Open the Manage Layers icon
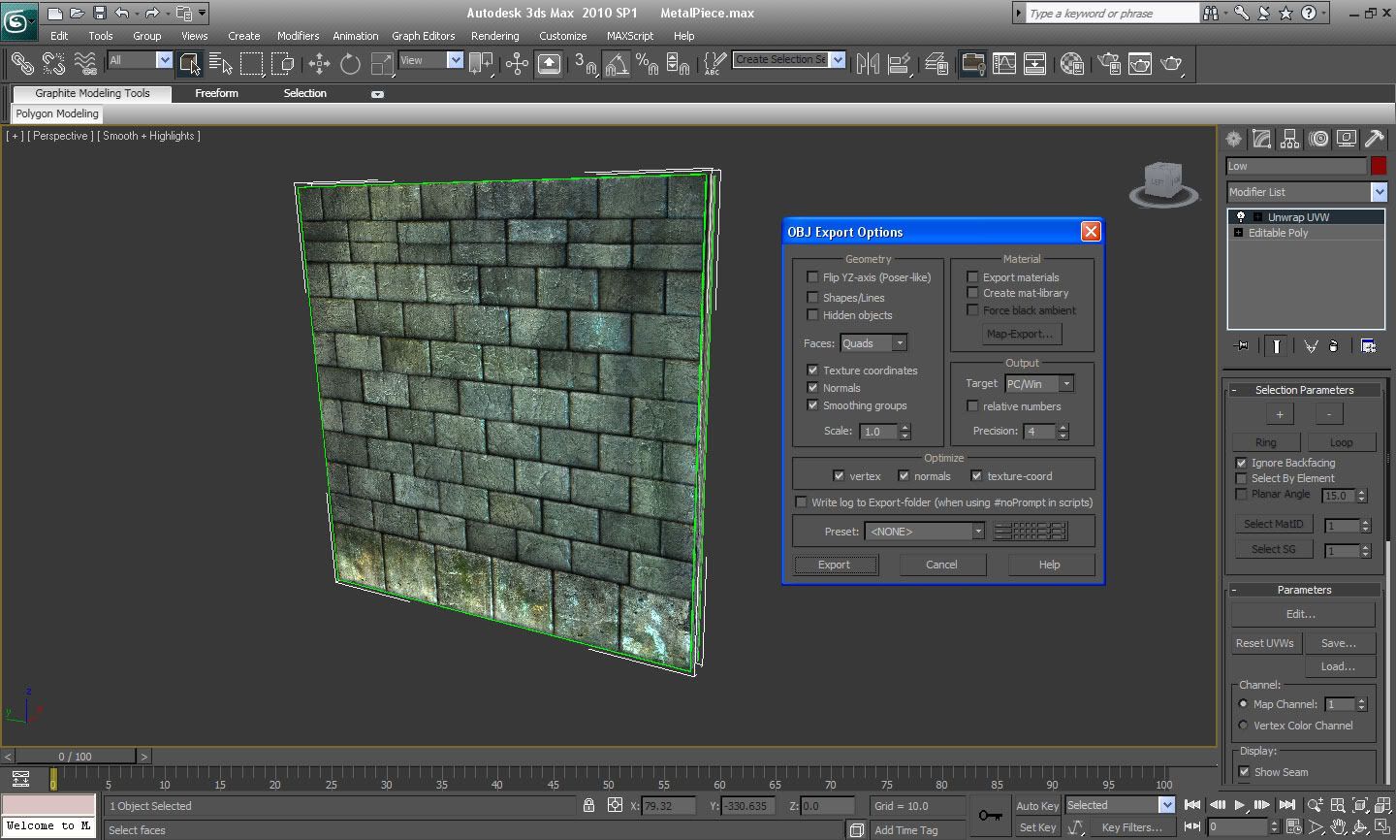The height and width of the screenshot is (840, 1396). coord(936,64)
